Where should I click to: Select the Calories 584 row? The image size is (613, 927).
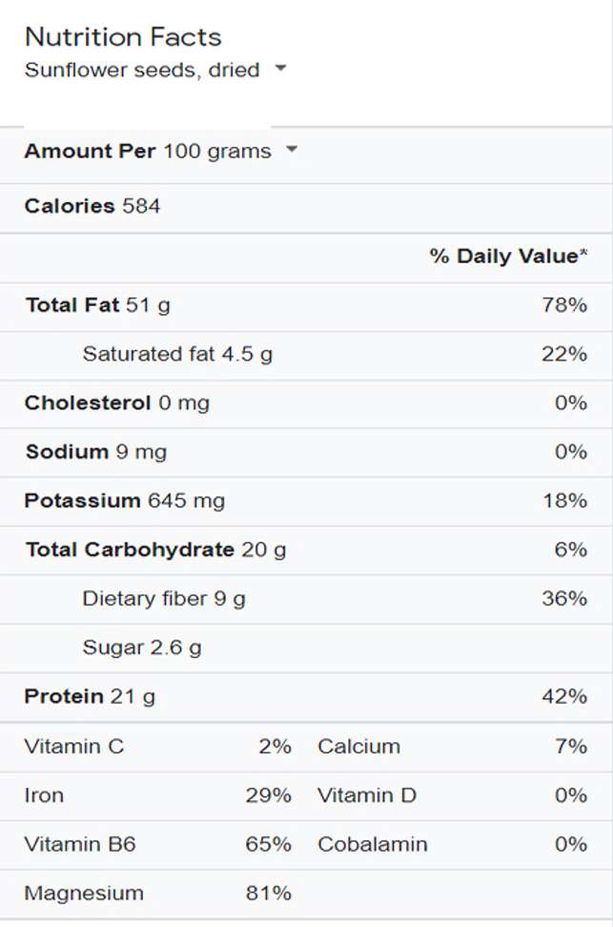point(92,206)
